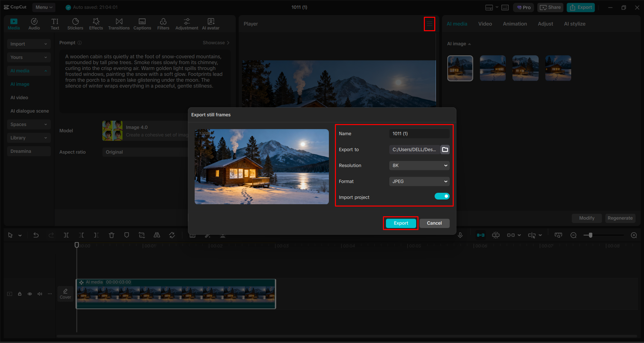This screenshot has width=644, height=343.
Task: Click the Export button in the dialog
Action: (400, 223)
